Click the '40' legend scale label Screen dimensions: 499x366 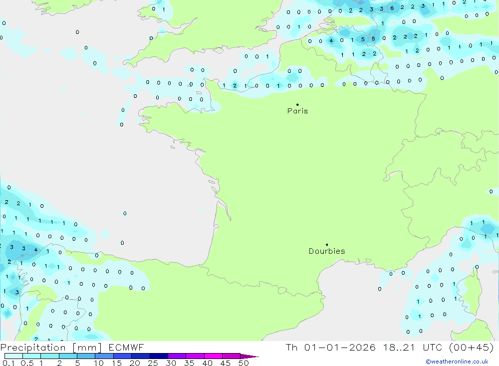tap(207, 363)
